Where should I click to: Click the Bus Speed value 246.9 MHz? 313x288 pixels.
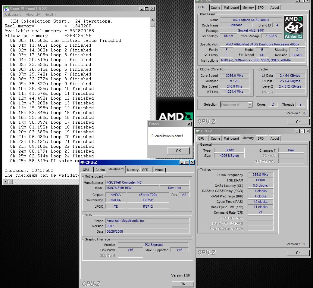235,86
